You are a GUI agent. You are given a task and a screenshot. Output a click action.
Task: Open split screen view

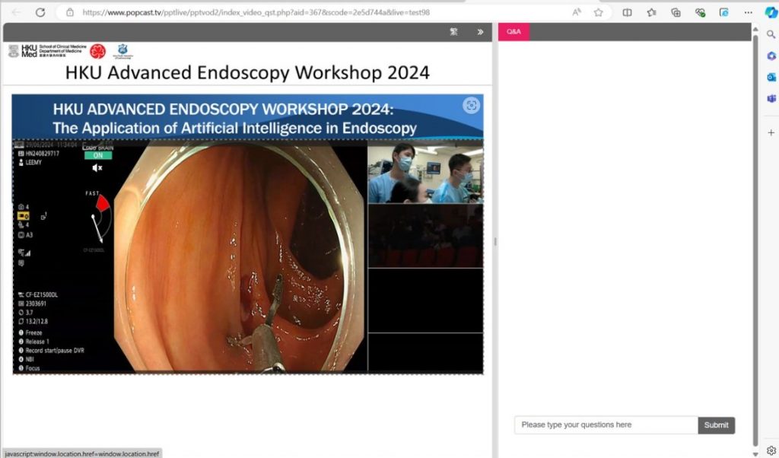pos(628,12)
